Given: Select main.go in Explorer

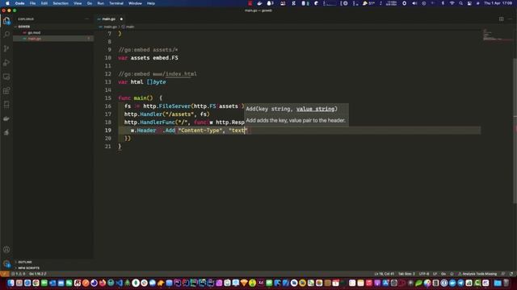Looking at the screenshot, I should pos(34,39).
